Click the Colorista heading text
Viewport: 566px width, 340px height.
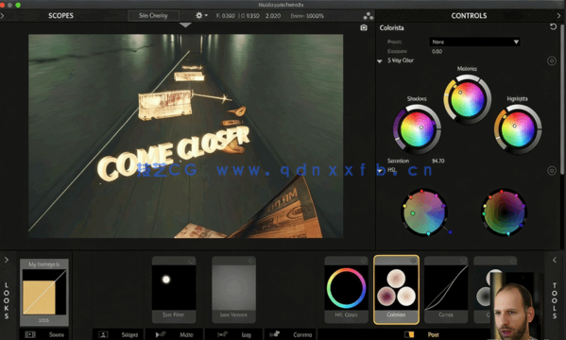(391, 27)
